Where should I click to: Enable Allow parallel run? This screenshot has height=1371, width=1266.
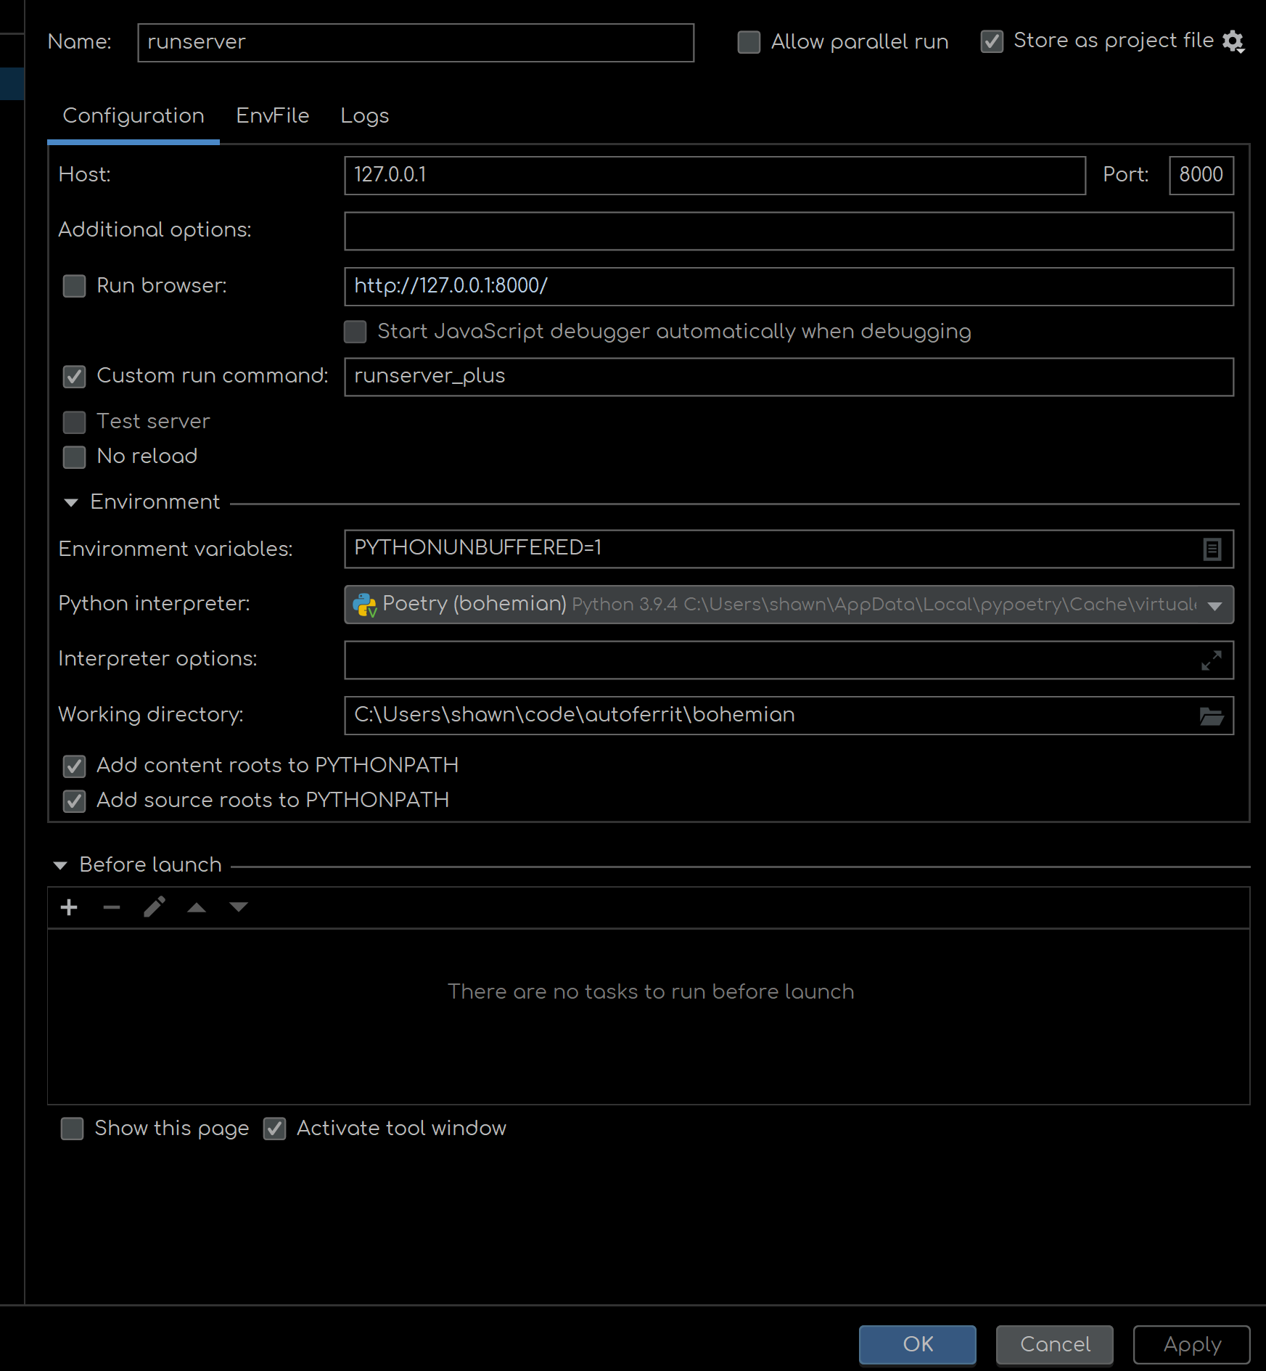click(749, 42)
